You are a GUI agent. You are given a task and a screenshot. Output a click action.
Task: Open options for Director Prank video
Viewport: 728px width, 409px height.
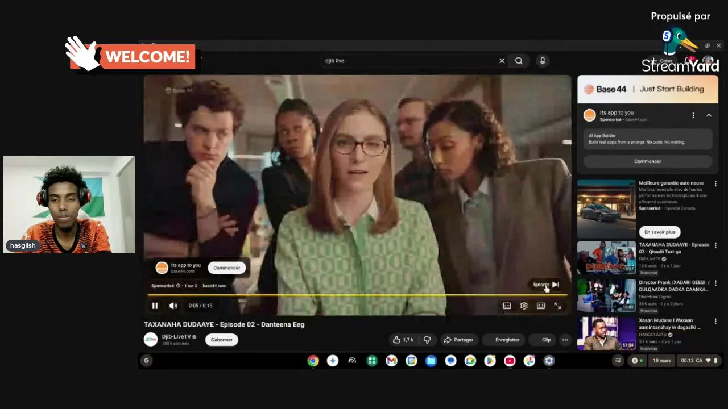coord(715,283)
